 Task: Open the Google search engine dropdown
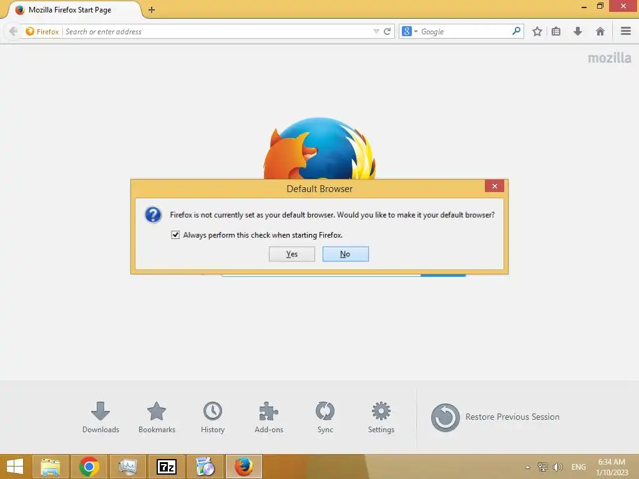(409, 31)
